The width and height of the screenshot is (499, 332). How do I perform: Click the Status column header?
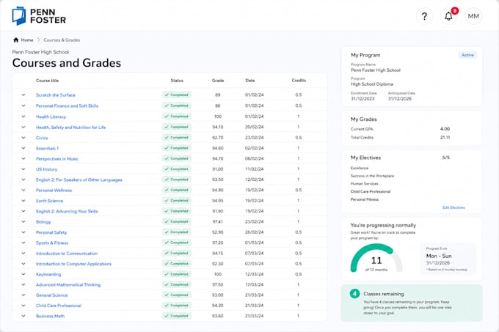177,81
